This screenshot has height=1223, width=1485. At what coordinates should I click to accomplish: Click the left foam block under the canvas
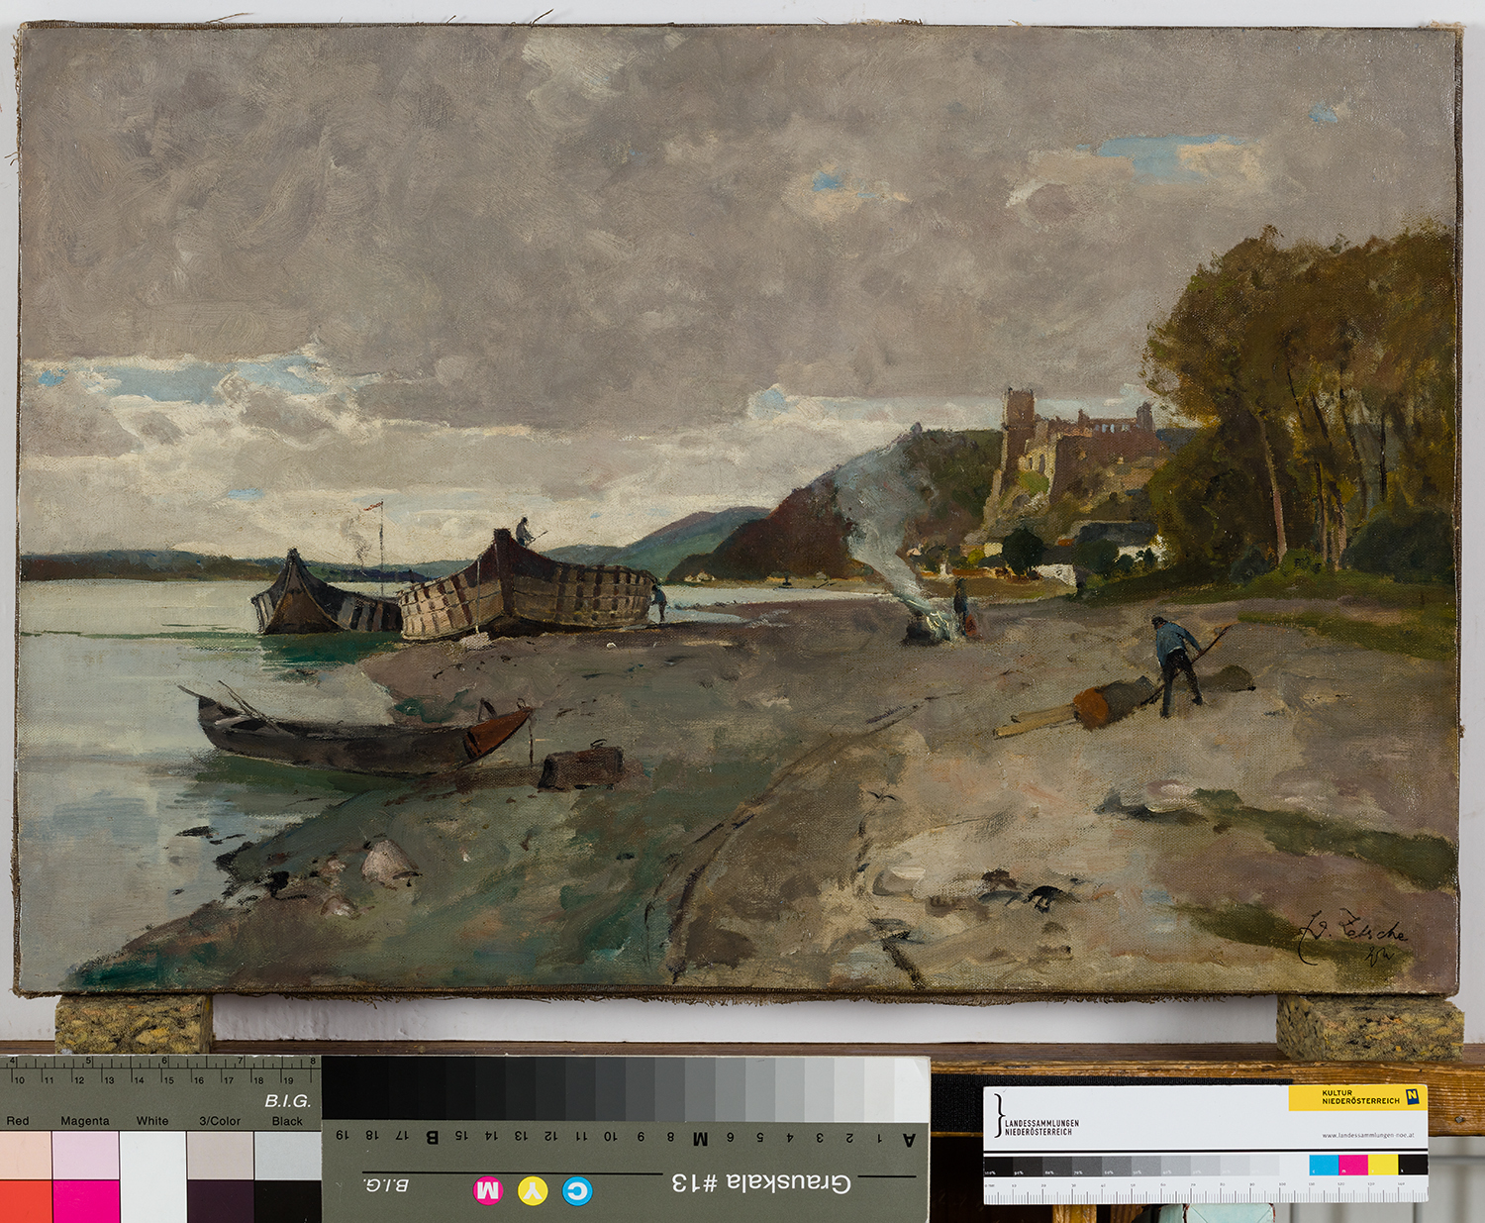click(134, 1023)
